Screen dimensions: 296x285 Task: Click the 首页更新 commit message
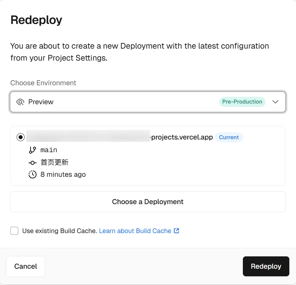[54, 162]
